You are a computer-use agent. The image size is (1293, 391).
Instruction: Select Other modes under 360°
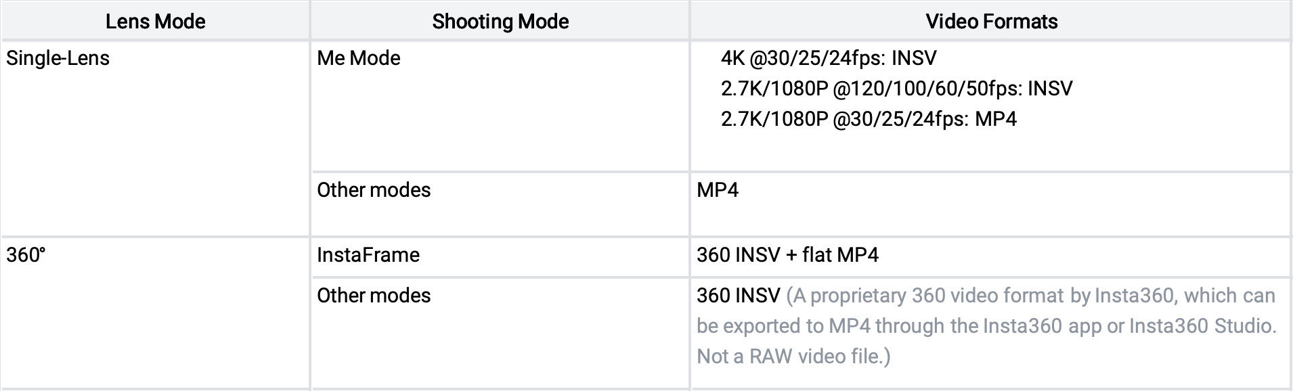[500, 333]
